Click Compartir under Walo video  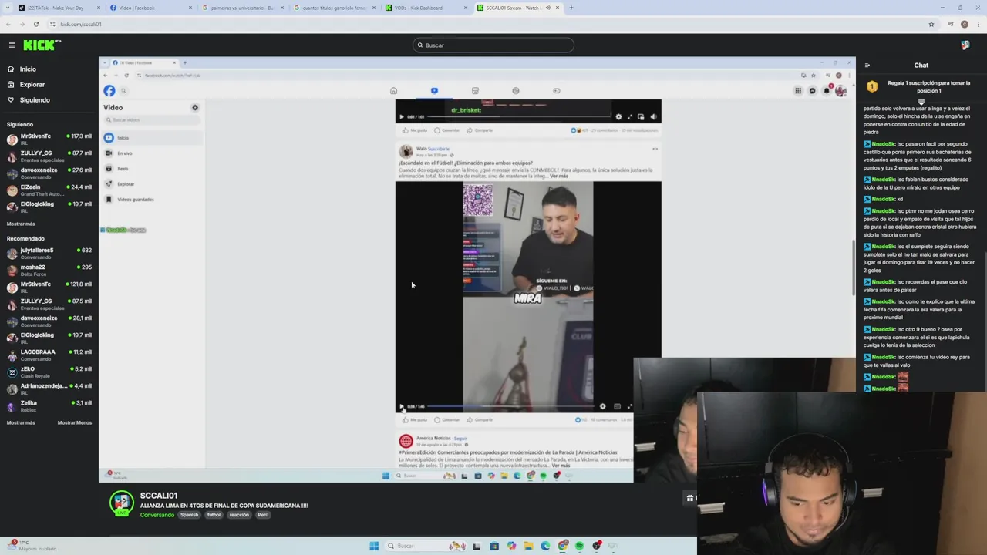[480, 420]
